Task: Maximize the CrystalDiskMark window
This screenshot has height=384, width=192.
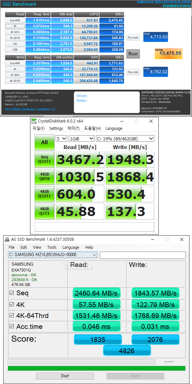Action: pyautogui.click(x=136, y=121)
